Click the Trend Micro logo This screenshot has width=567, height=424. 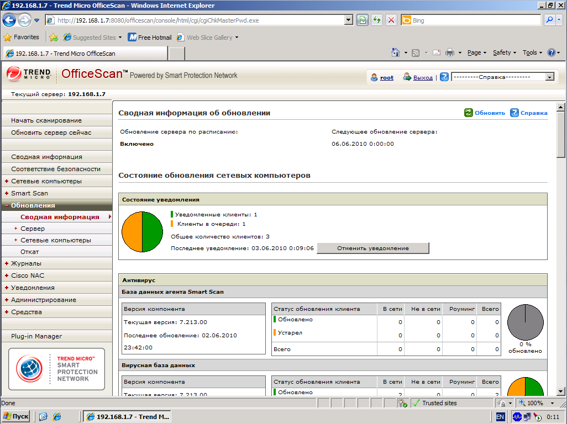point(29,73)
